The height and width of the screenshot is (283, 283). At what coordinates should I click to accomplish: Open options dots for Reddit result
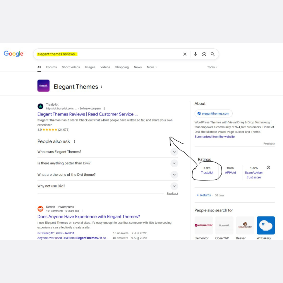[x=82, y=211]
